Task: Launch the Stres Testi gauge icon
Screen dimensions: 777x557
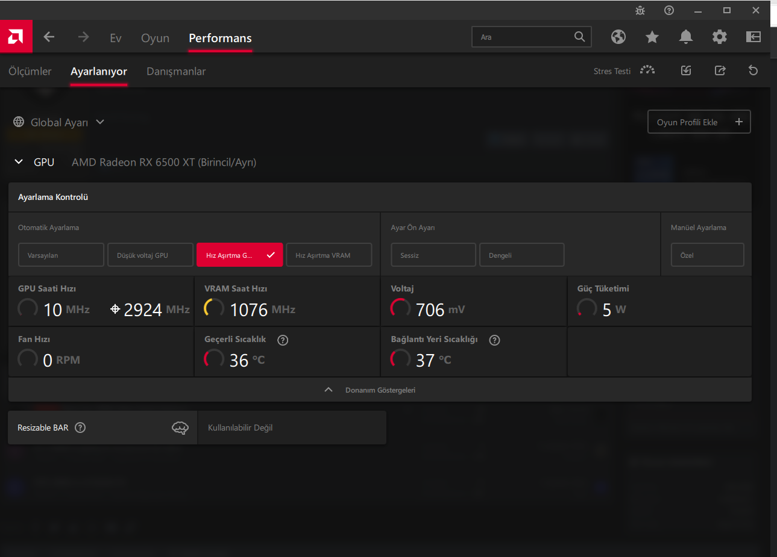Action: 647,70
